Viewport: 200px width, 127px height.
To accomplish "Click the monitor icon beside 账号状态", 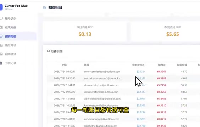I will [x=1, y=19].
